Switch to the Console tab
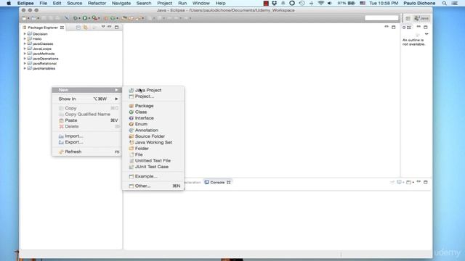465x261 pixels. pyautogui.click(x=217, y=182)
